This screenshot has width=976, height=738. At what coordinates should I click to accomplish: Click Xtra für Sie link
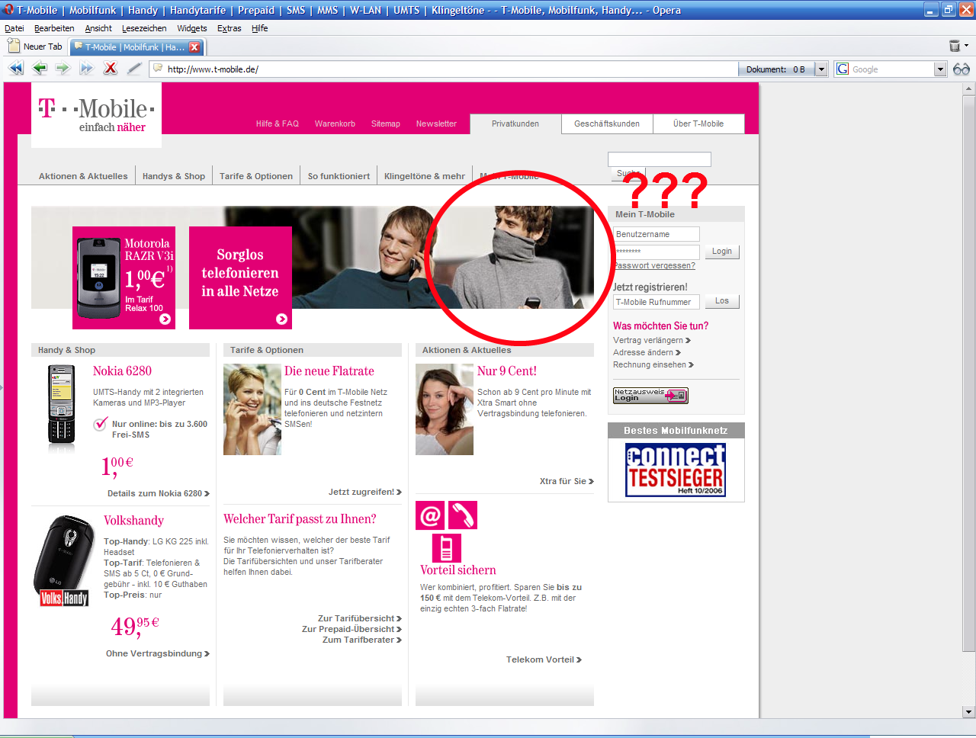567,481
